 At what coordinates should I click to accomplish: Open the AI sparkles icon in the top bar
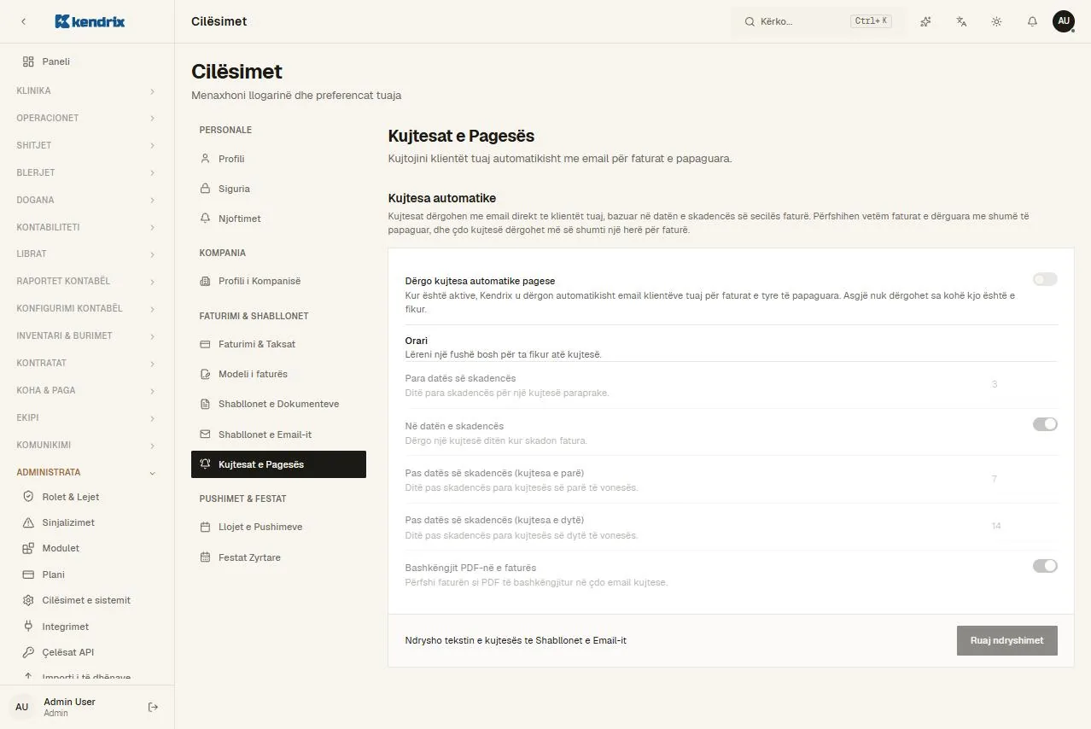pos(925,21)
